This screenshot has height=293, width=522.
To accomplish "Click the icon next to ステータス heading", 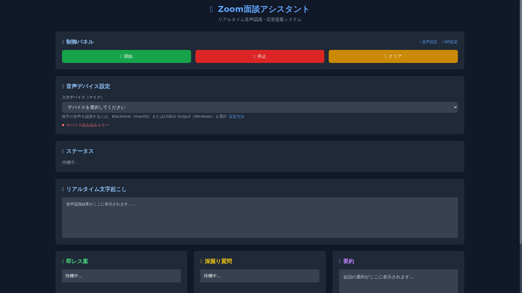I will pyautogui.click(x=63, y=151).
